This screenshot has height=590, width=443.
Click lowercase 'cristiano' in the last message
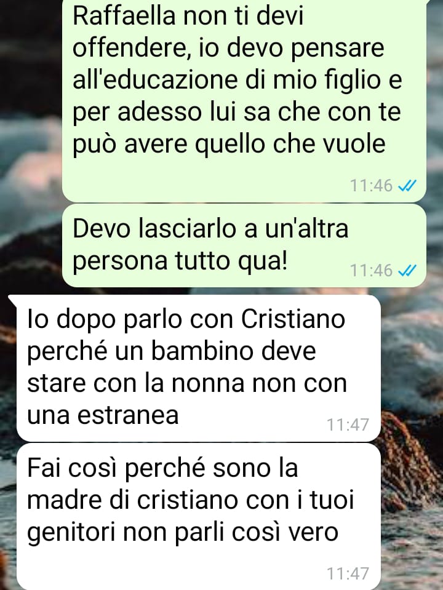pos(188,500)
